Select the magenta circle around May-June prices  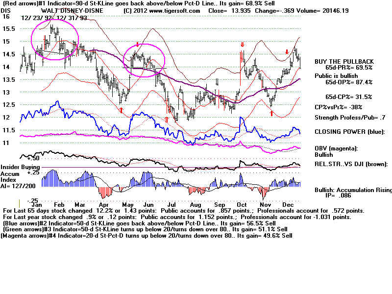point(144,60)
